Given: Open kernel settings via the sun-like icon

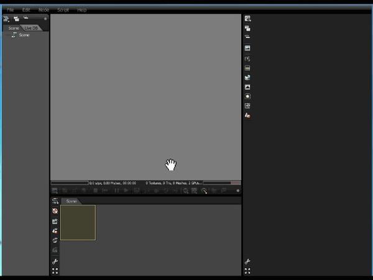Looking at the screenshot, I should [247, 96].
